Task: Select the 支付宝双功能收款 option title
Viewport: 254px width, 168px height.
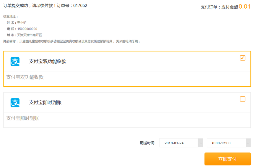Action: [48, 62]
